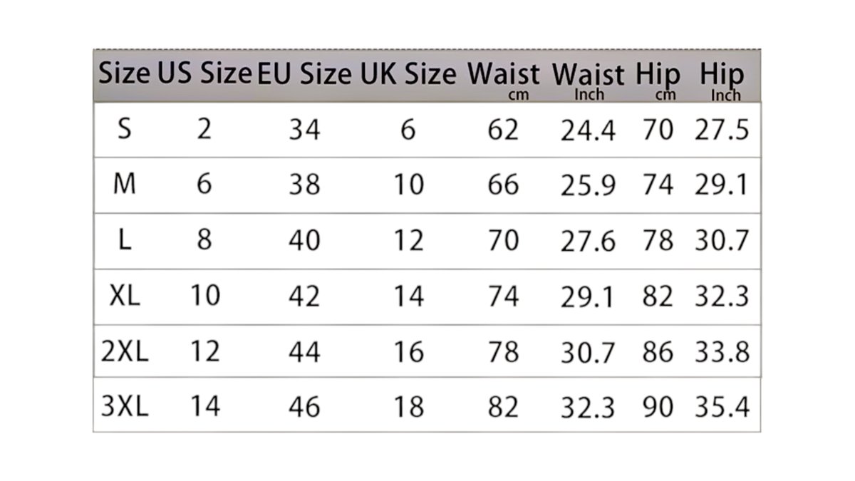Click the 24.4 waist inch cell
The width and height of the screenshot is (855, 481).
(x=588, y=131)
